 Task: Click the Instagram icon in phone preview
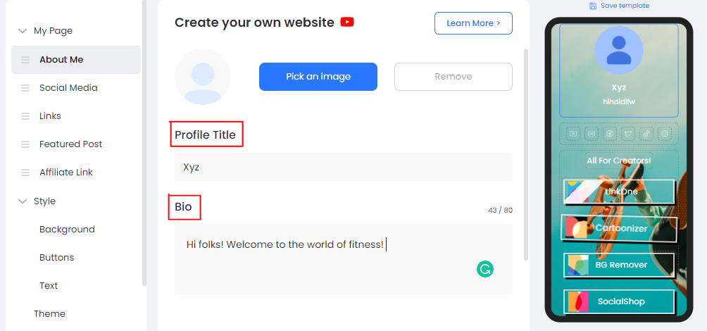665,134
